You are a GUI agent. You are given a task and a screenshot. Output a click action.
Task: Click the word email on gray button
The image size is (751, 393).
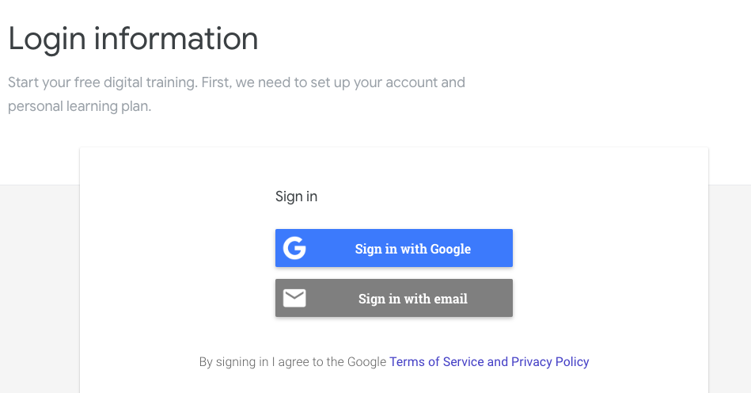pos(450,299)
